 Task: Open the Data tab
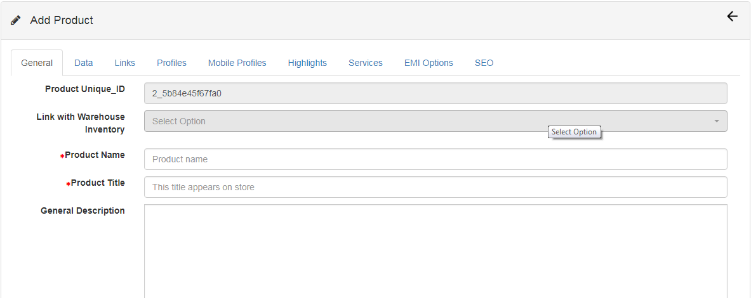[83, 63]
